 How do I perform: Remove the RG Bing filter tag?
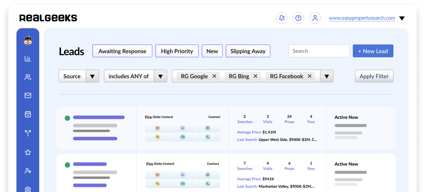click(255, 76)
